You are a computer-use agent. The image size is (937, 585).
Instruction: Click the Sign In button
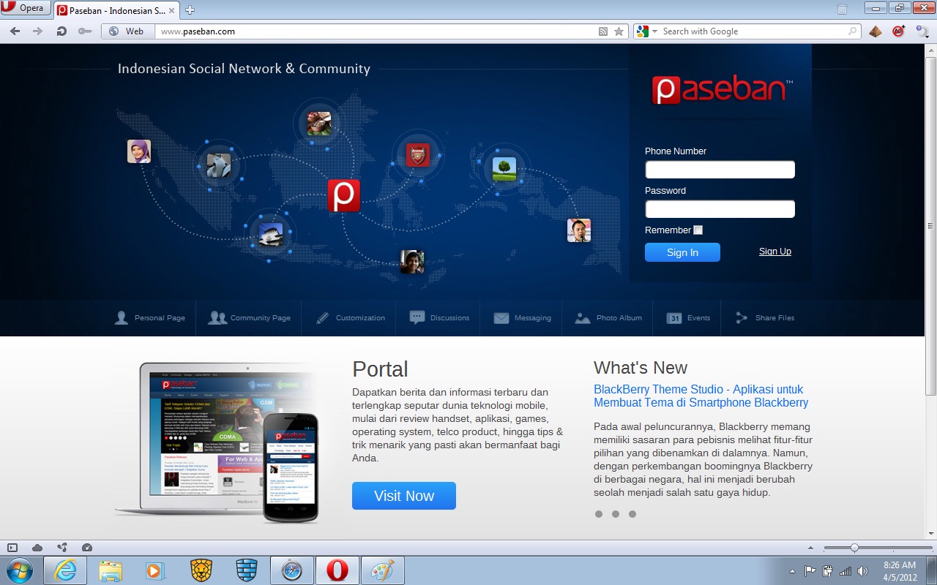(682, 252)
